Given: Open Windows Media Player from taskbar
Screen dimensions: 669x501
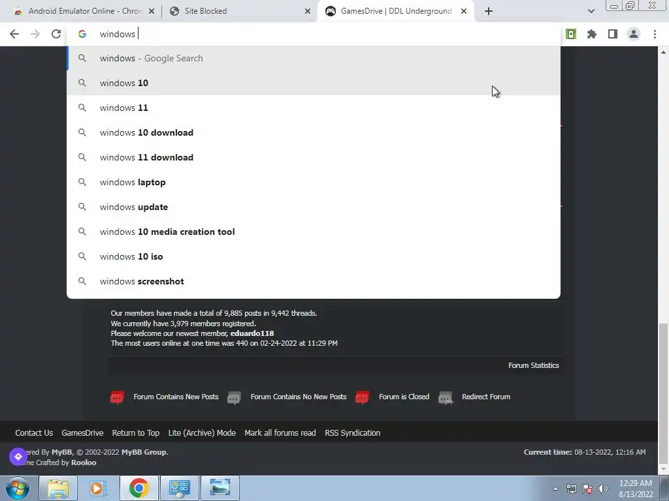Looking at the screenshot, I should click(x=98, y=488).
